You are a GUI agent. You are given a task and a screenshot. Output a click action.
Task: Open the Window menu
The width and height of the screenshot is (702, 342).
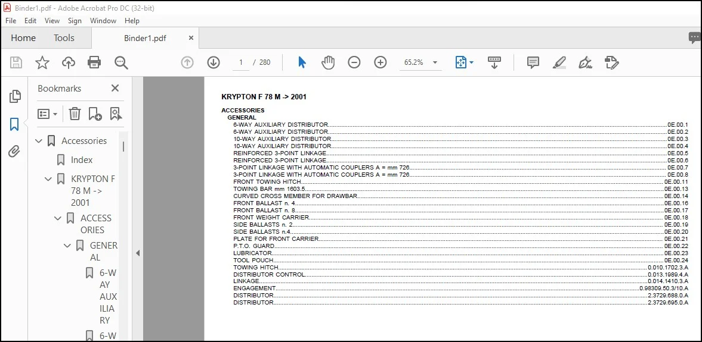coord(103,21)
